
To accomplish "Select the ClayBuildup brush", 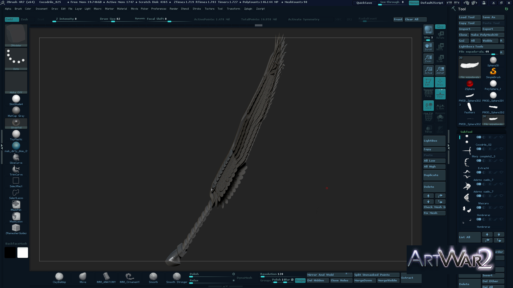I will [59, 277].
